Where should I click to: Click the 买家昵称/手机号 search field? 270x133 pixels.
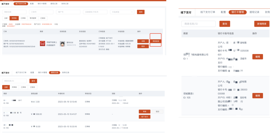click(95, 12)
